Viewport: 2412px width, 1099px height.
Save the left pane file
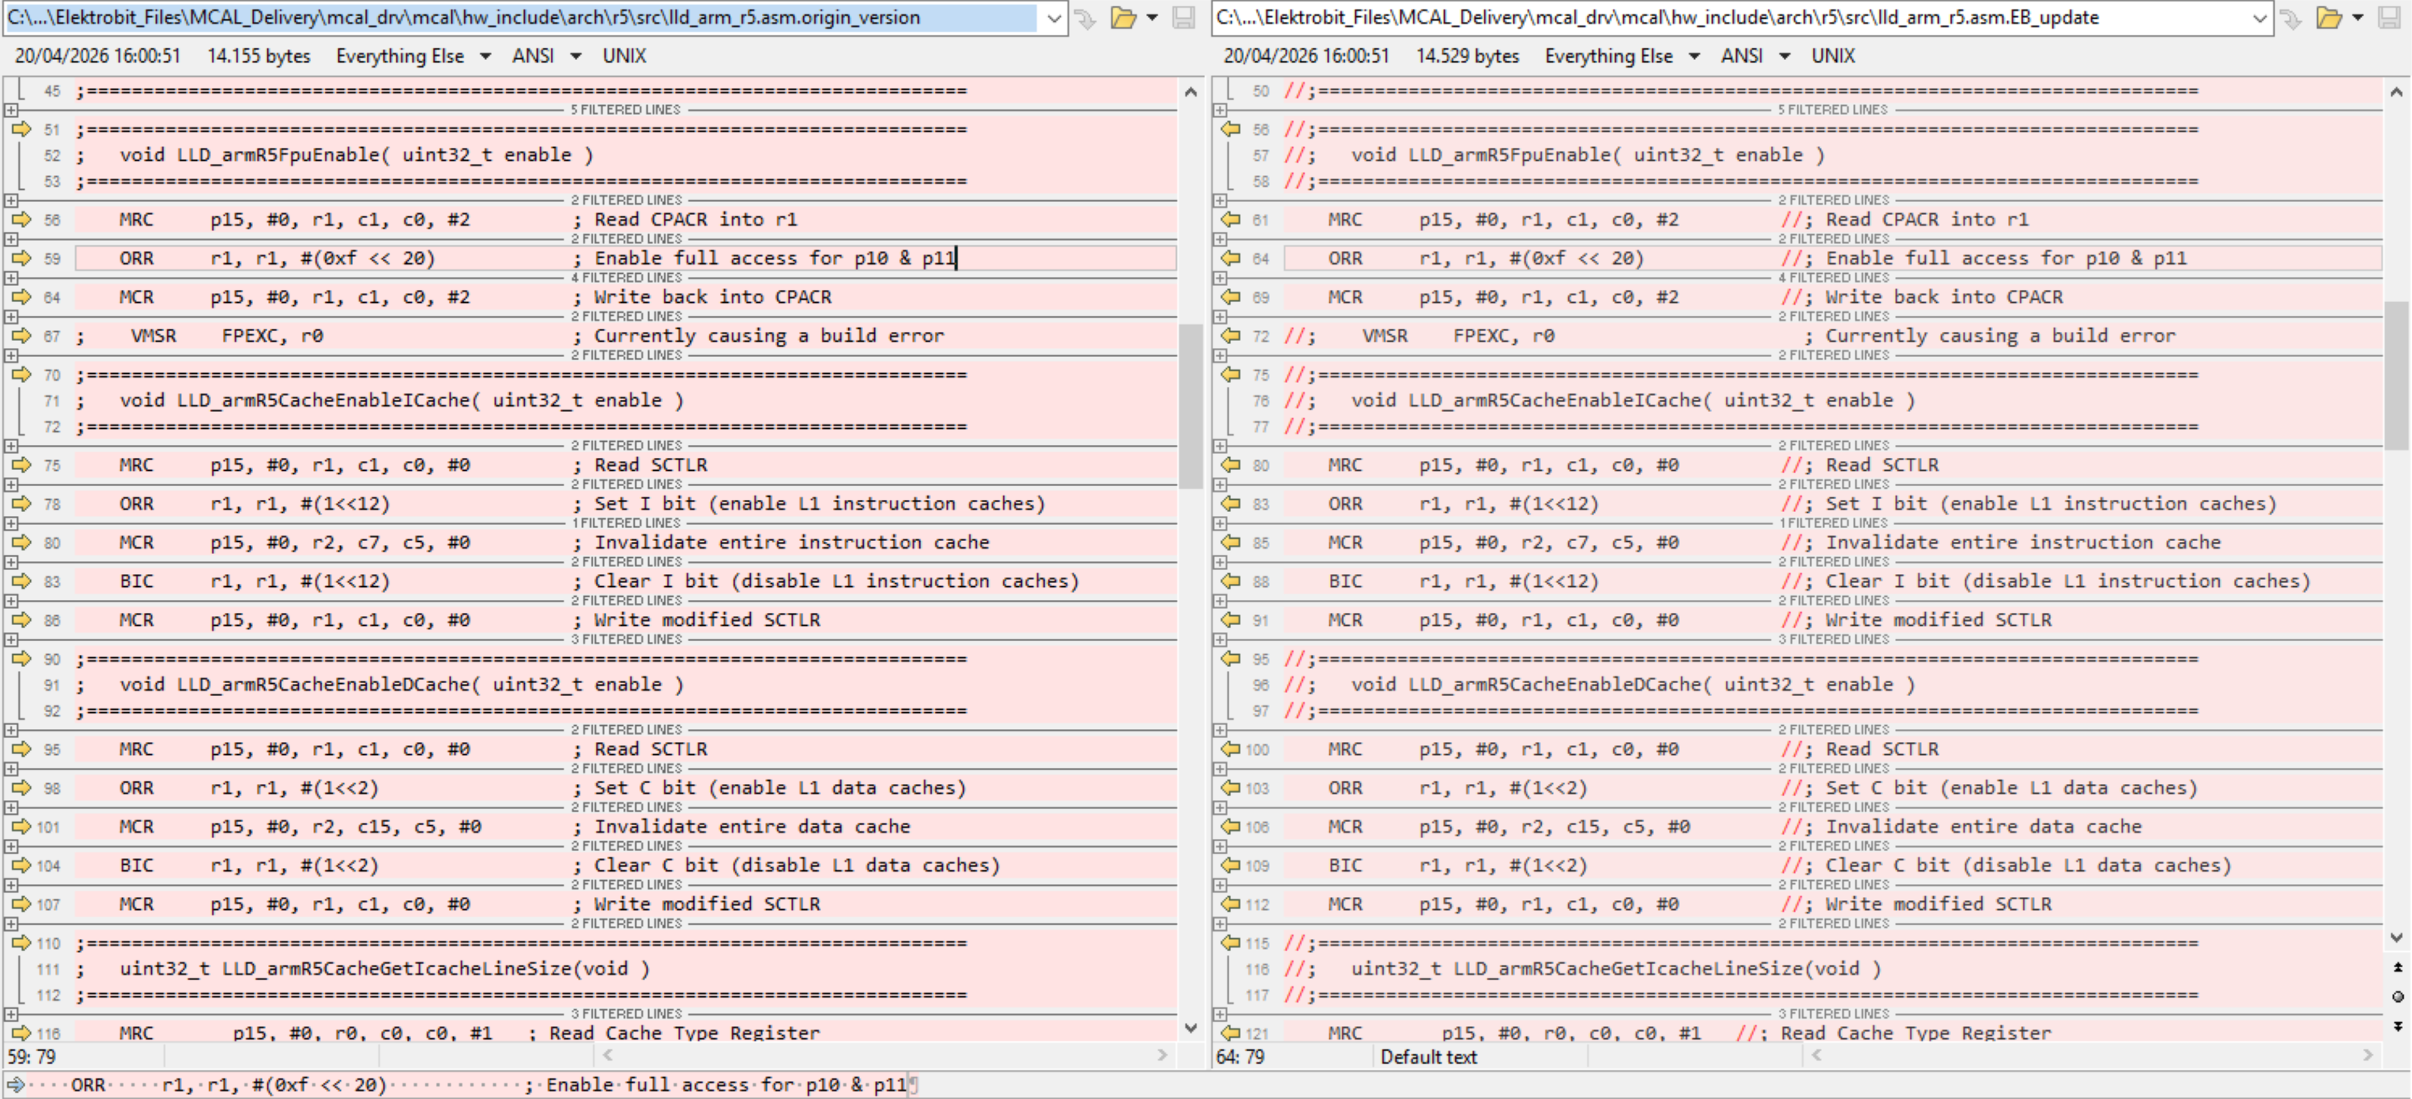(1183, 18)
